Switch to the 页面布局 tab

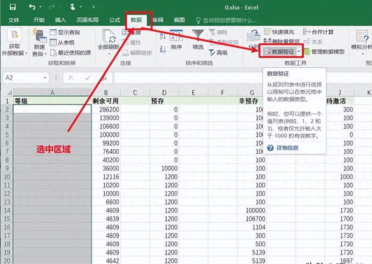(87, 20)
